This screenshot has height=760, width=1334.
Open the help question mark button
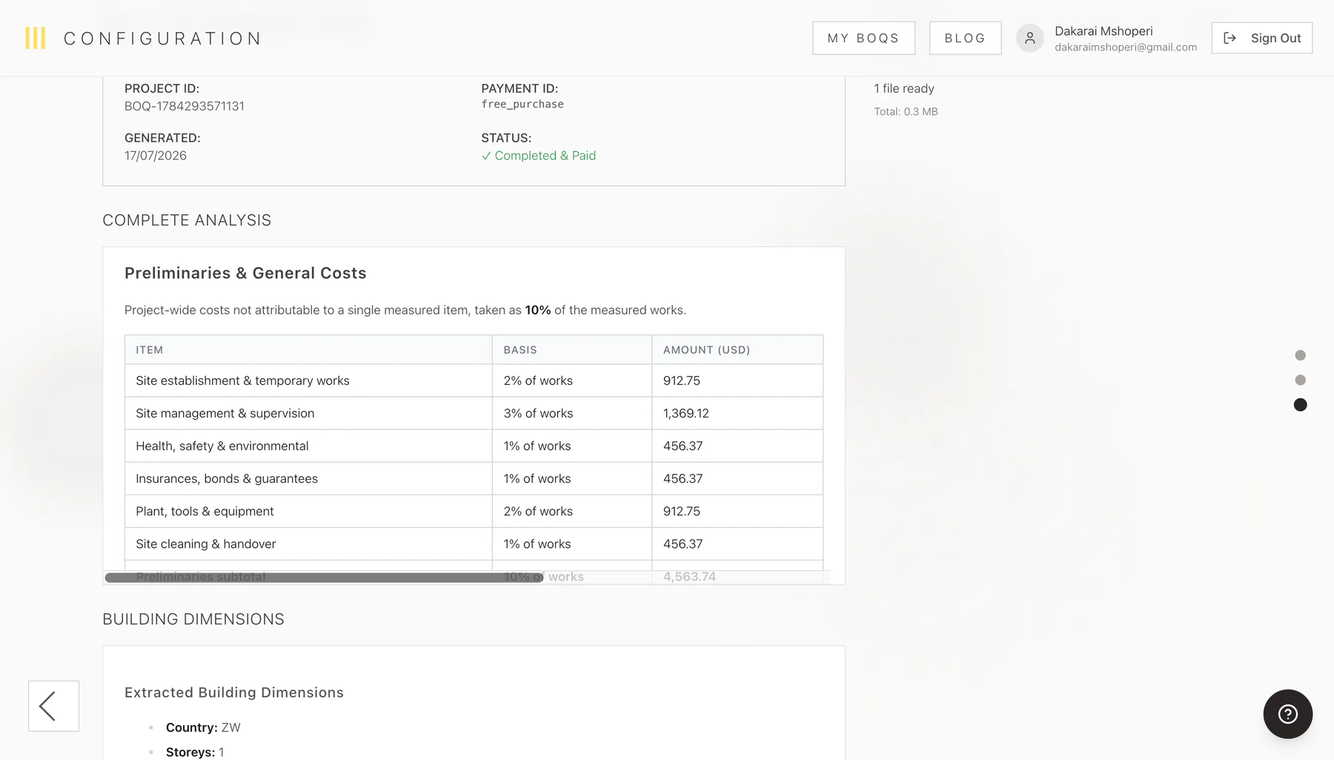click(x=1287, y=714)
